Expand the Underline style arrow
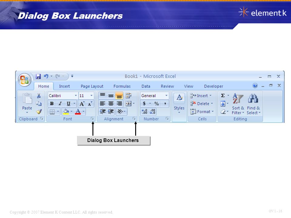The image size is (291, 218). 74,104
